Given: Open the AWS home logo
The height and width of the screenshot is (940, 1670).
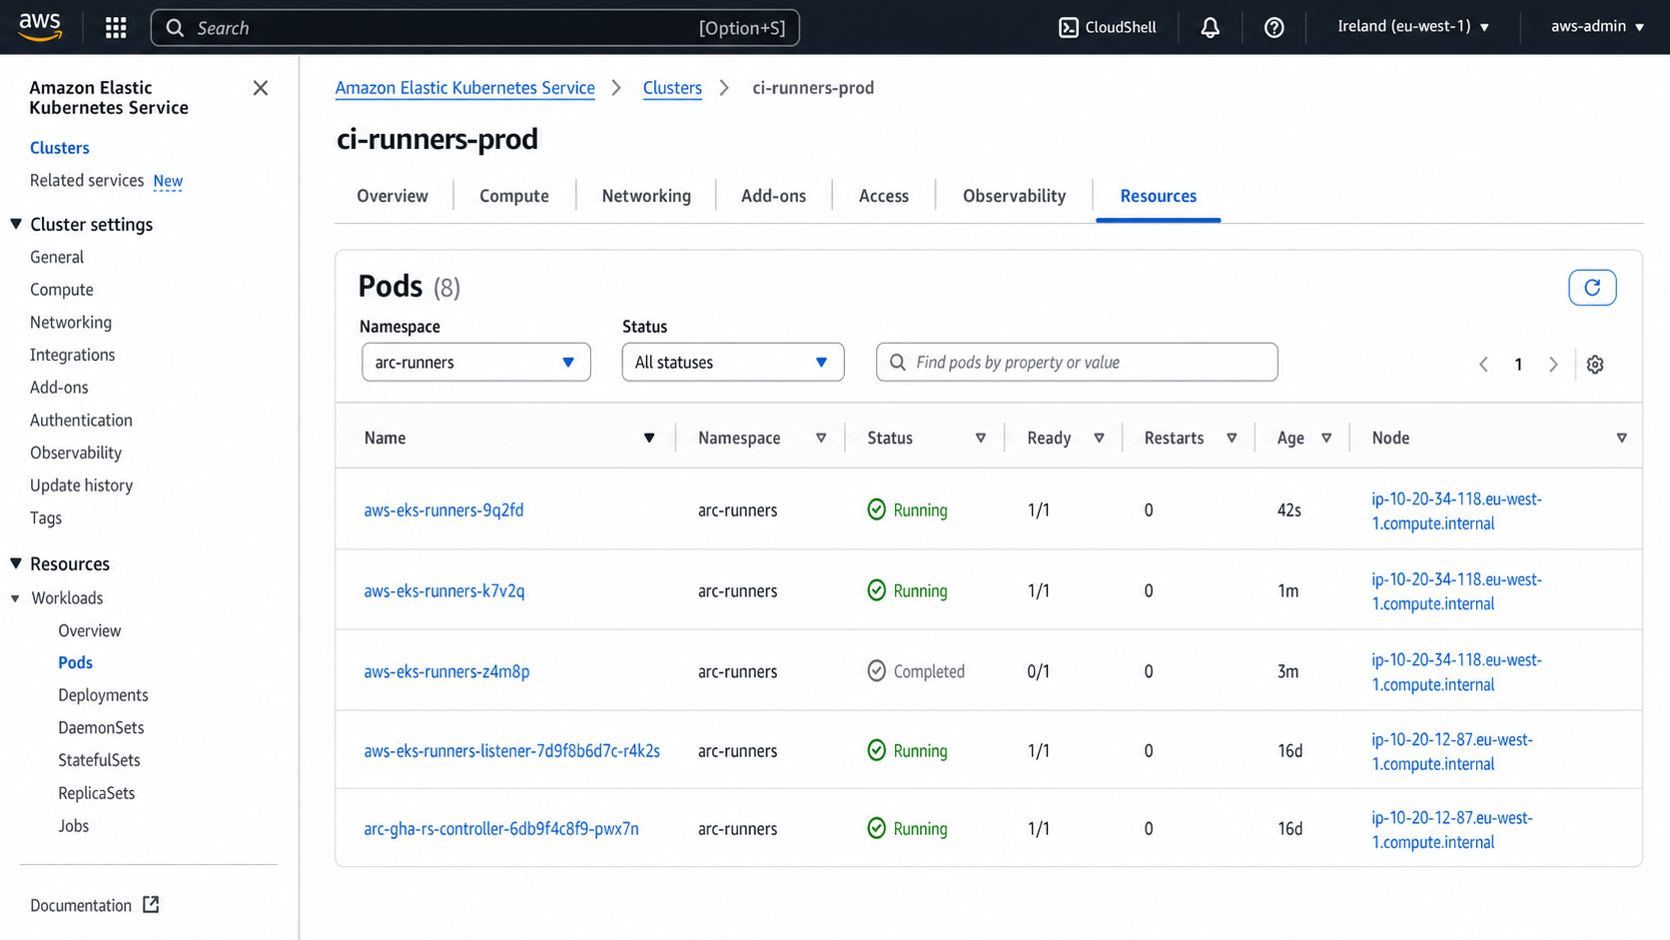Looking at the screenshot, I should click(x=40, y=27).
